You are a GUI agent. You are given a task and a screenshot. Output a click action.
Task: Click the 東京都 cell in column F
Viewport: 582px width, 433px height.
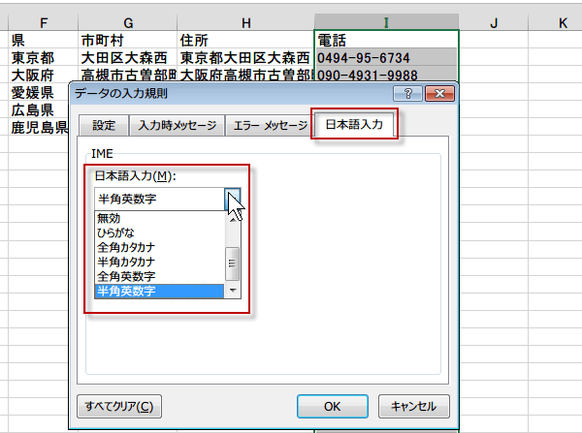point(44,57)
